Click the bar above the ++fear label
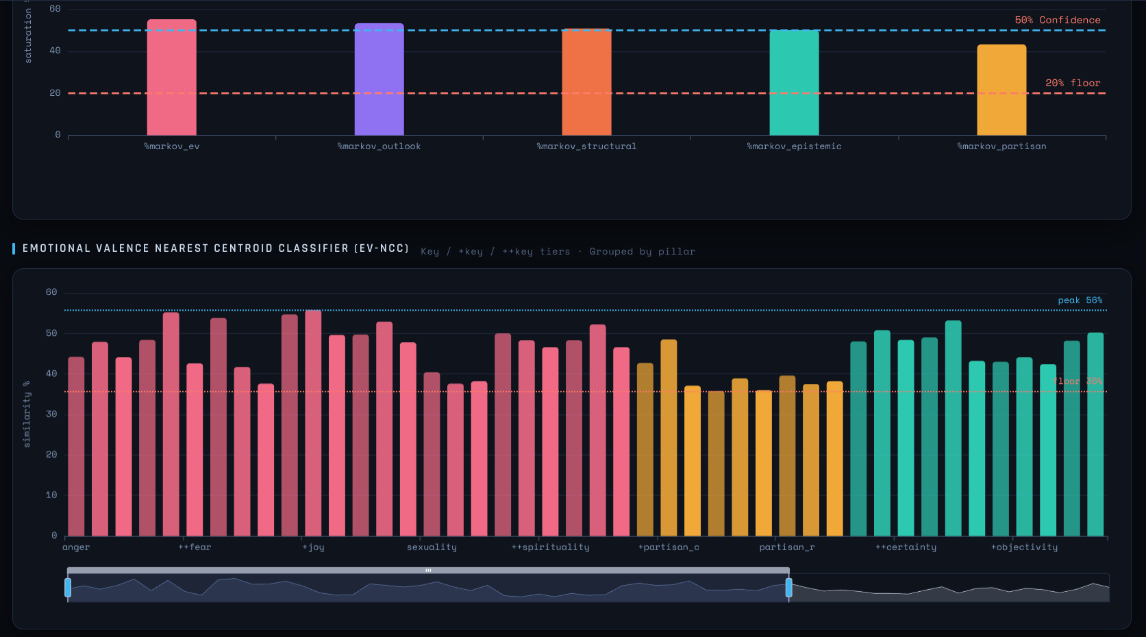This screenshot has height=637, width=1146. [195, 450]
